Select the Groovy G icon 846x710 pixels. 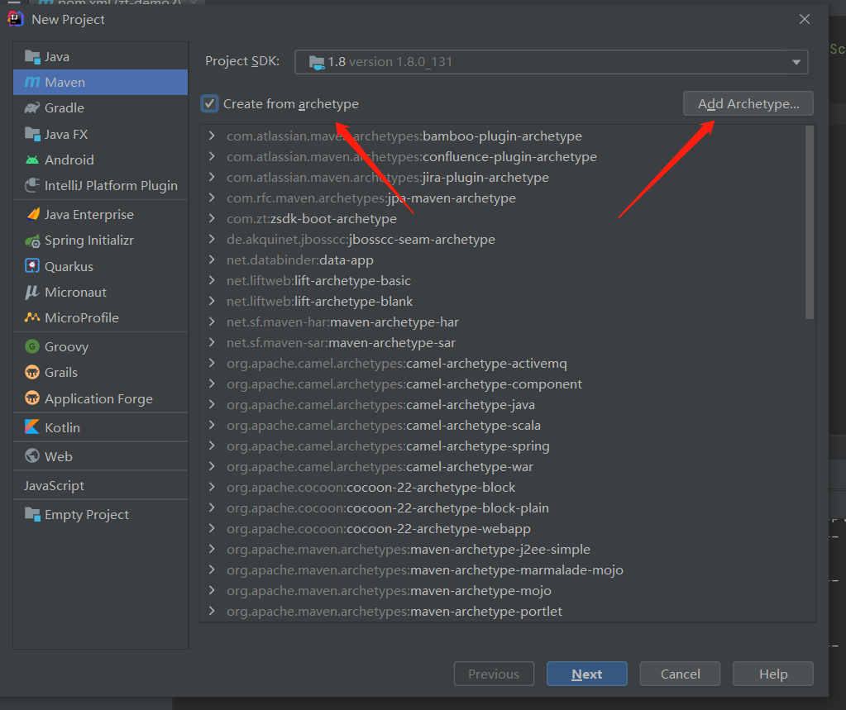coord(32,346)
